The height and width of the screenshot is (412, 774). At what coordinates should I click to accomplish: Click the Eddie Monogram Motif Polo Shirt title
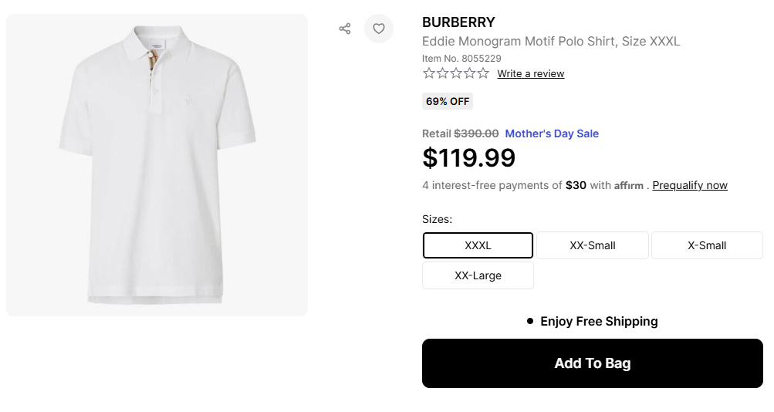[551, 42]
